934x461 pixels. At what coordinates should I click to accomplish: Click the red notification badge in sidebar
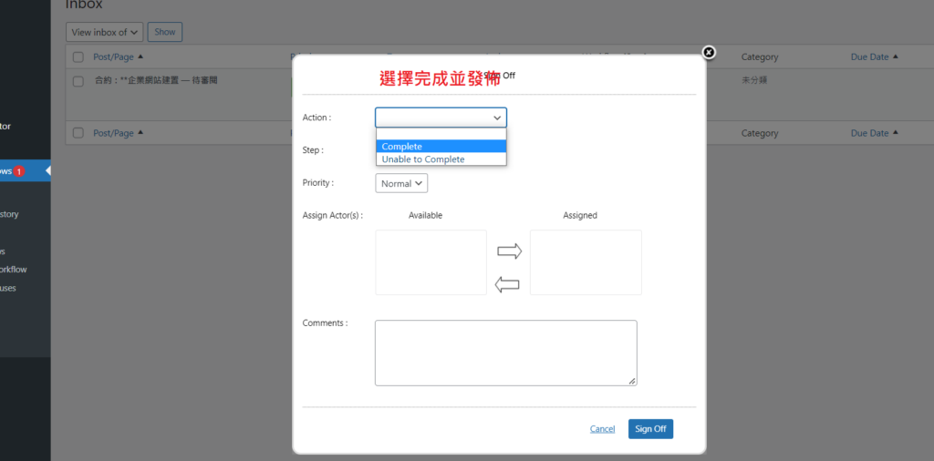click(x=18, y=171)
